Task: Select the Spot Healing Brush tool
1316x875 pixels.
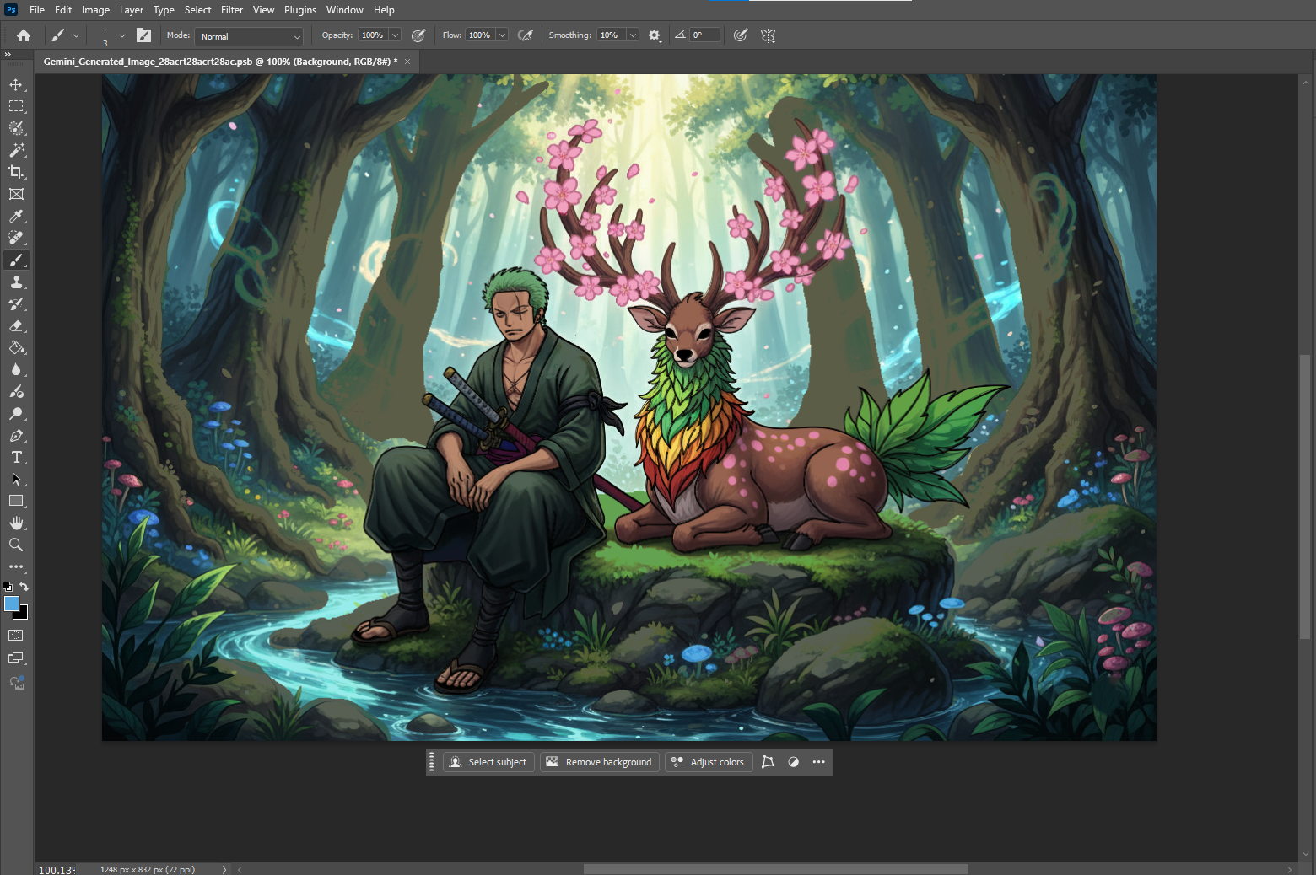Action: pyautogui.click(x=16, y=238)
